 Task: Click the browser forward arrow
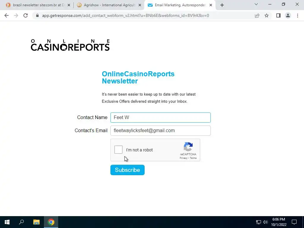pyautogui.click(x=16, y=15)
